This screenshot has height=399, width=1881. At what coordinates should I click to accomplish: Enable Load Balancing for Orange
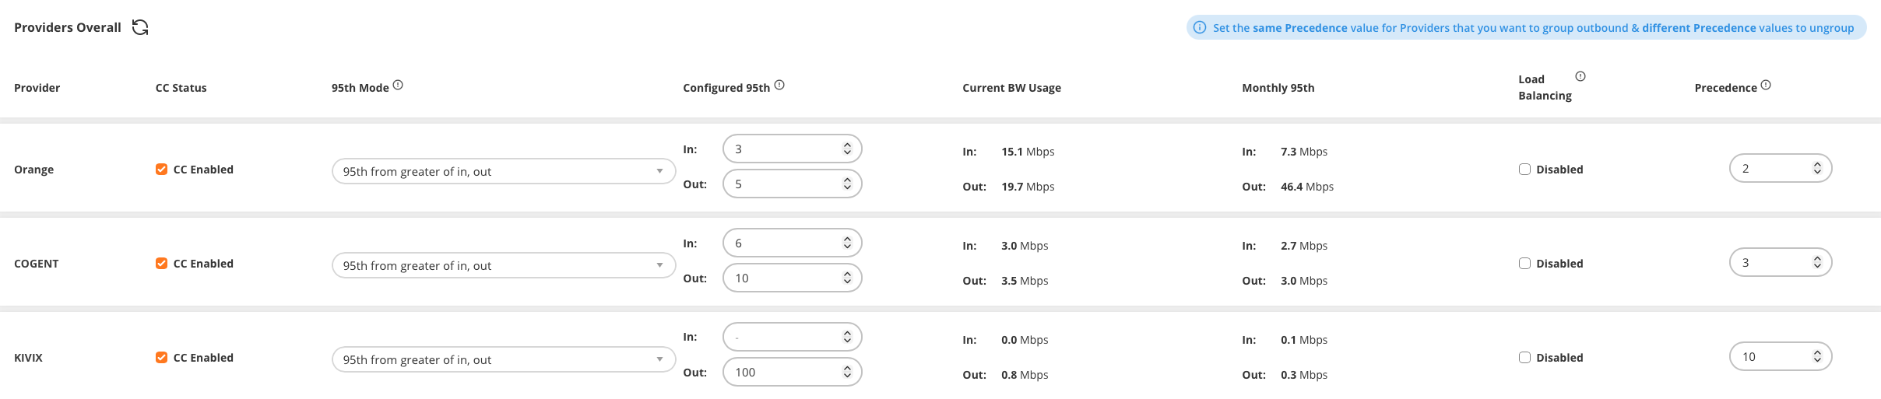pos(1524,170)
